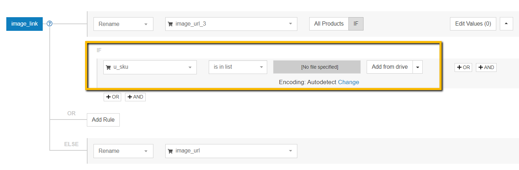Click the cart icon in image_url_3 field
Image resolution: width=519 pixels, height=170 pixels.
click(170, 24)
